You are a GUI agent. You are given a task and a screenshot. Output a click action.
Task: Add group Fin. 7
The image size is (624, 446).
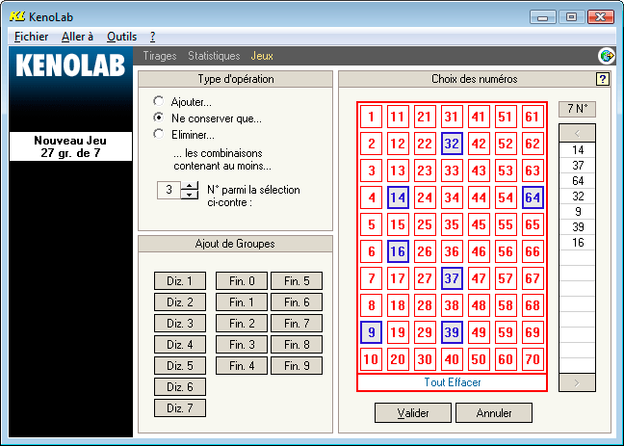click(297, 324)
